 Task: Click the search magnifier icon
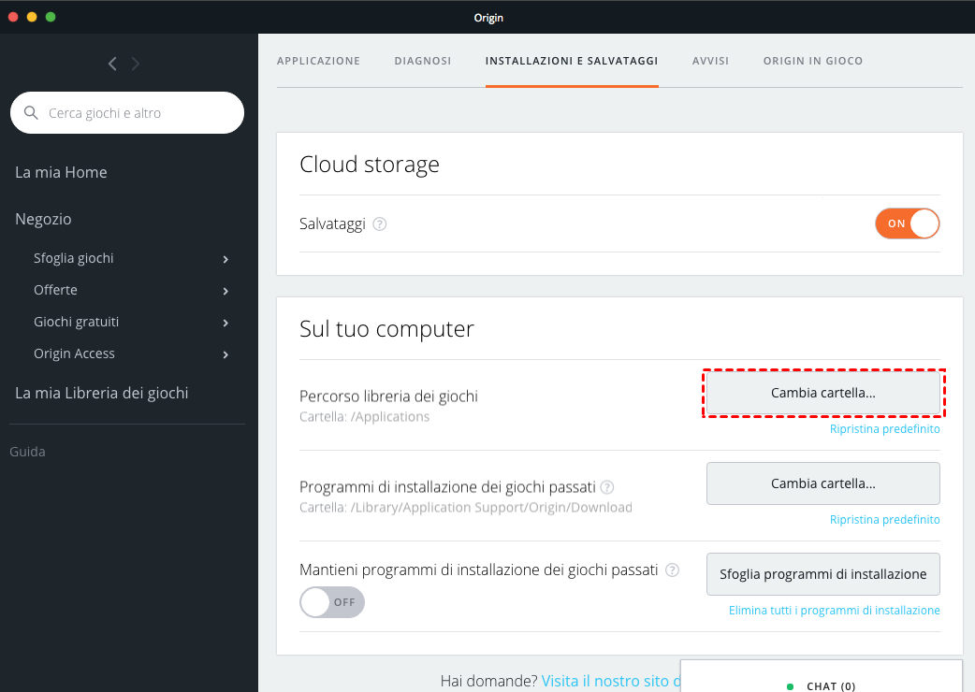point(32,113)
